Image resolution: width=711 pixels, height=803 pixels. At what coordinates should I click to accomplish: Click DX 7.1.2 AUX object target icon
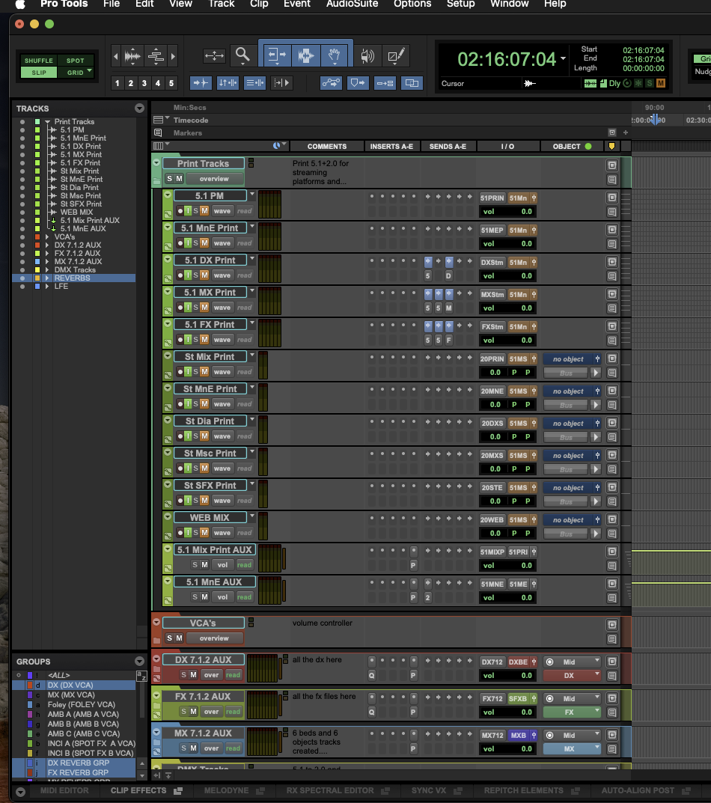[549, 662]
